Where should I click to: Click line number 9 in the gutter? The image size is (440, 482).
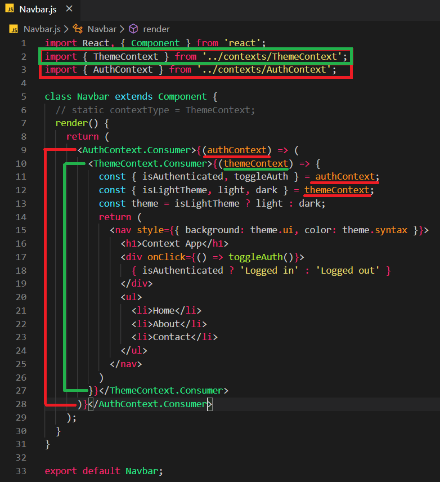tap(23, 150)
